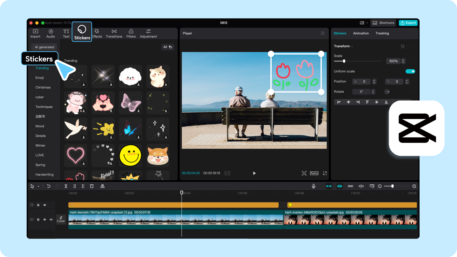Image resolution: width=457 pixels, height=257 pixels.
Task: Open the Filters panel
Action: pos(131,33)
